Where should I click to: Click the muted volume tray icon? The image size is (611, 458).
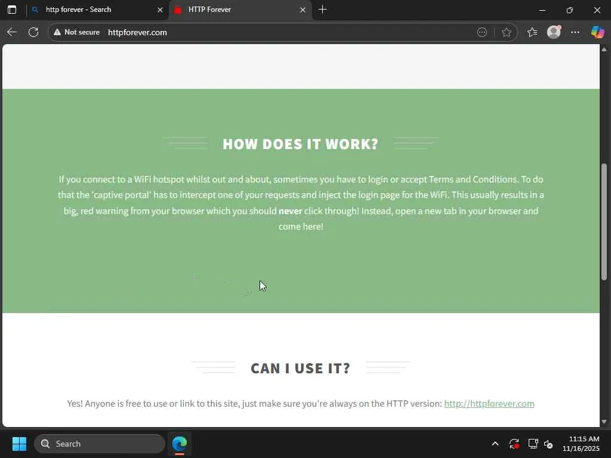click(x=549, y=444)
